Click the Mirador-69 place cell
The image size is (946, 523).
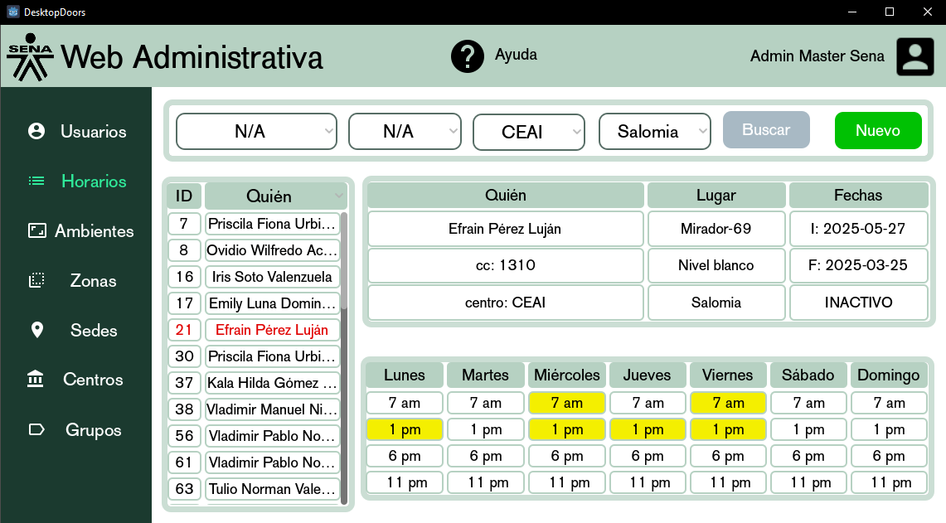click(716, 229)
